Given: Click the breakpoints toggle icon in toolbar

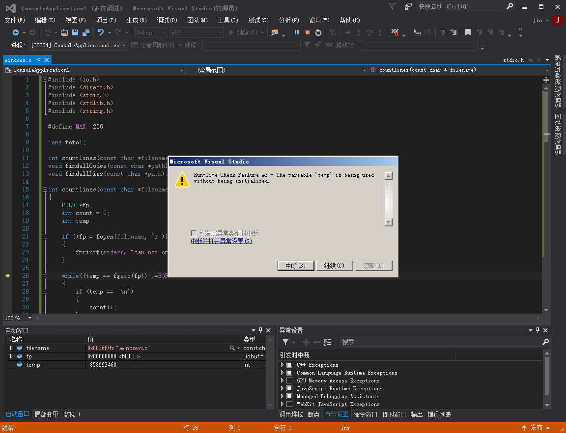Looking at the screenshot, I should point(395,32).
